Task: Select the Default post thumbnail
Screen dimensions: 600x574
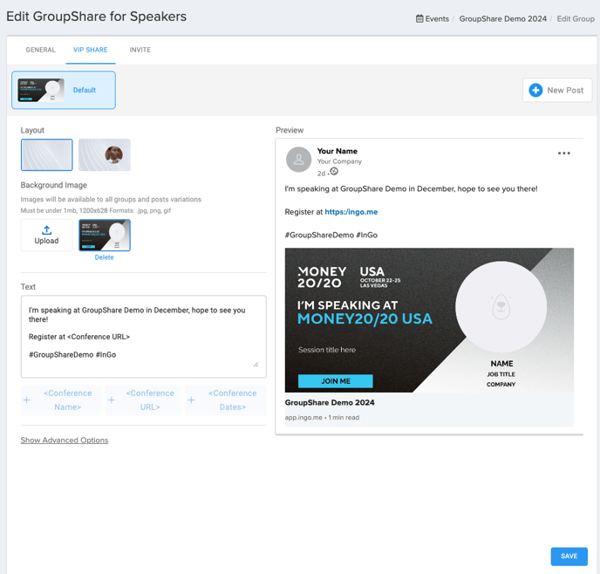Action: (x=64, y=90)
